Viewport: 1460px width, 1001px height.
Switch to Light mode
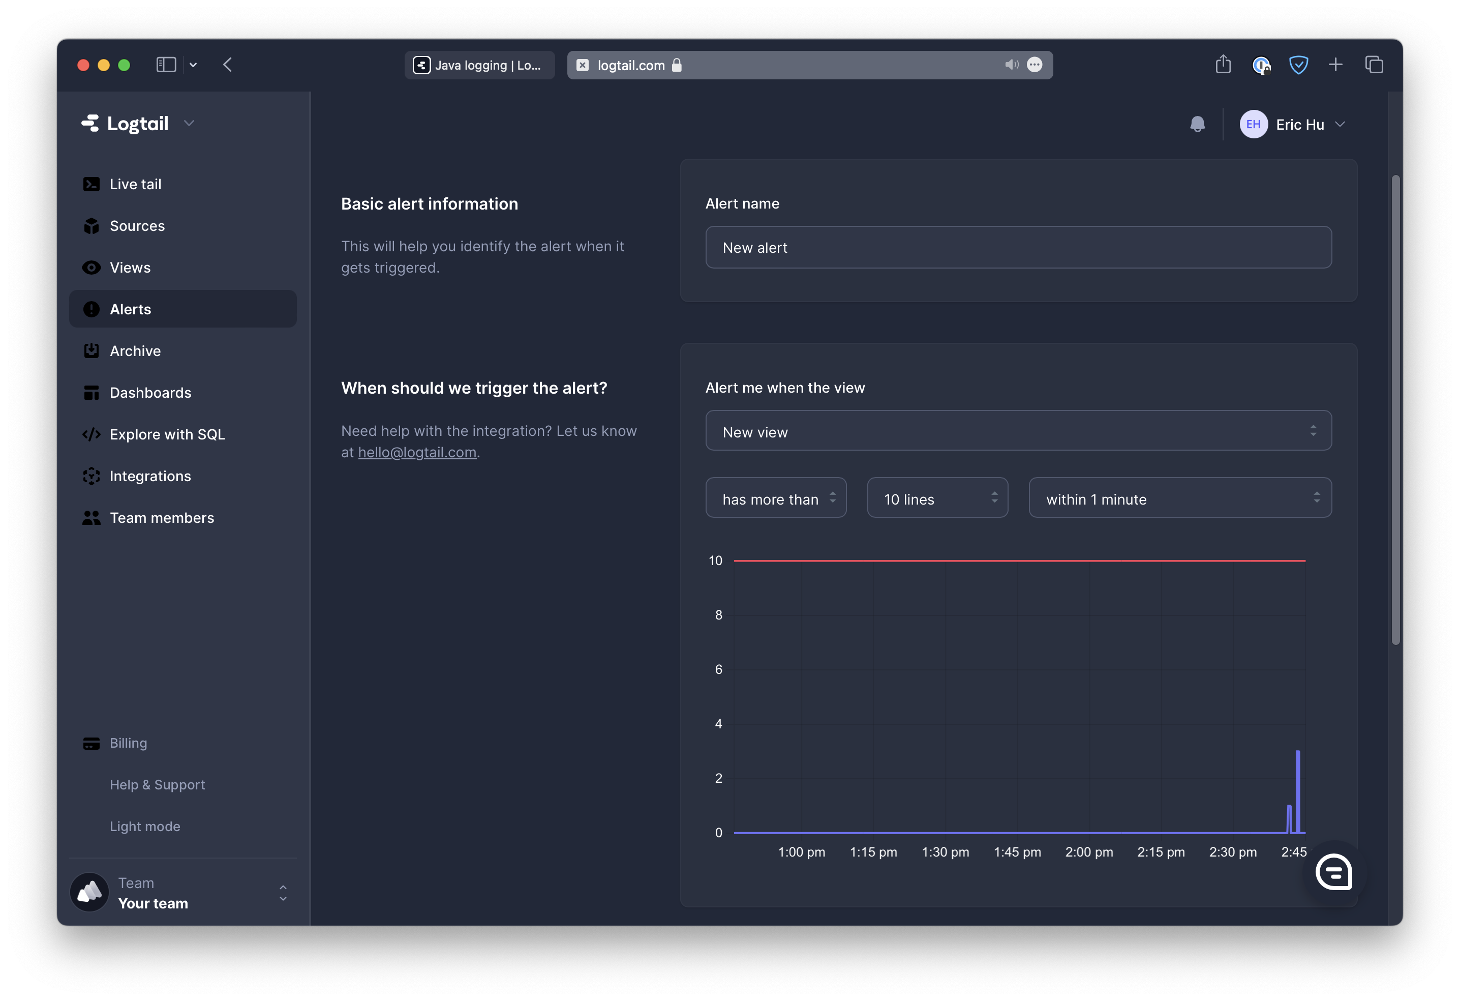click(144, 826)
